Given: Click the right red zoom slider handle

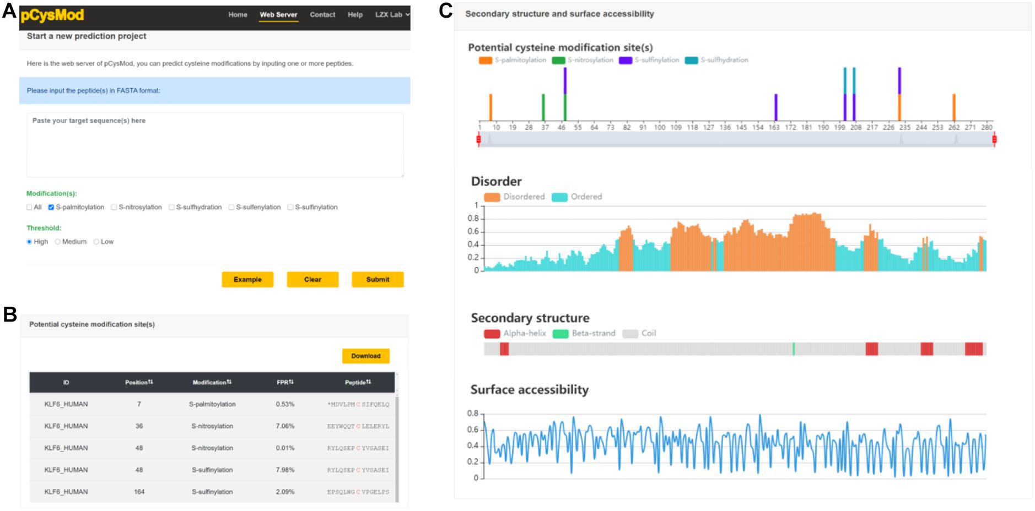Looking at the screenshot, I should [994, 139].
